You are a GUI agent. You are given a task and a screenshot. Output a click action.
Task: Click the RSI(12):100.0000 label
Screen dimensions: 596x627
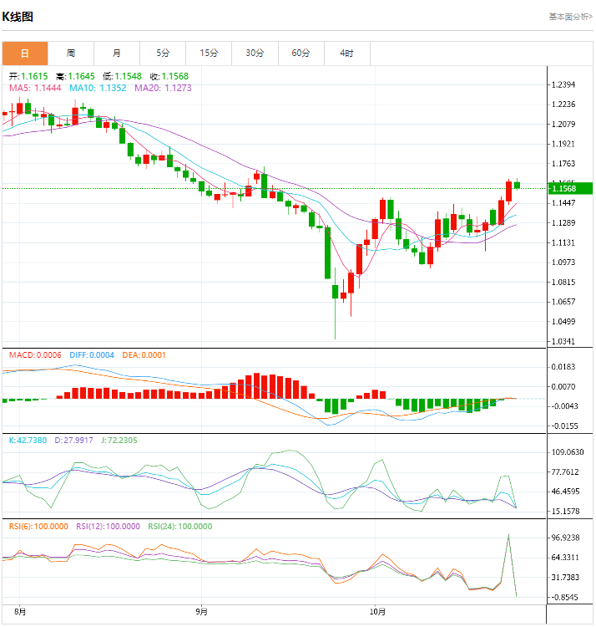pos(109,527)
